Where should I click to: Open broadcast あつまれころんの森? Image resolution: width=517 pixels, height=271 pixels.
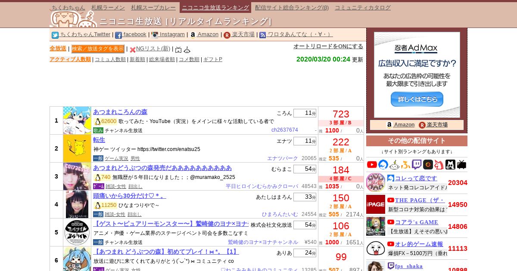pos(120,112)
